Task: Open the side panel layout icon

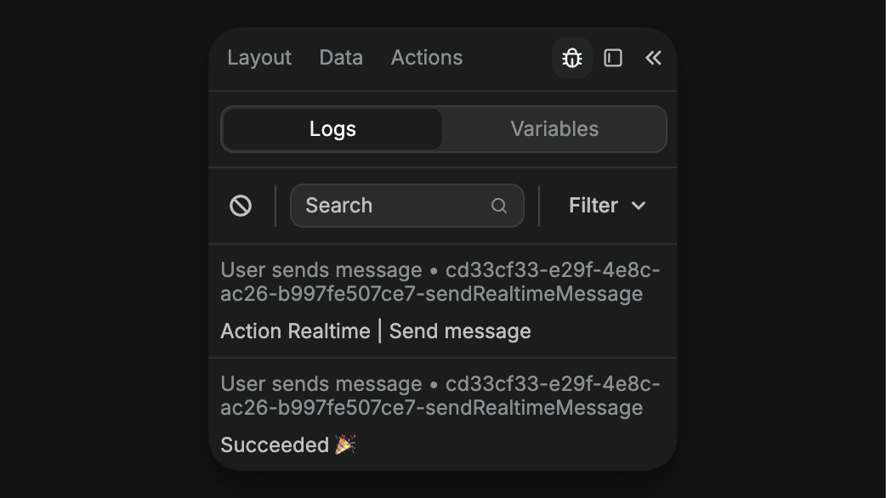Action: tap(613, 58)
